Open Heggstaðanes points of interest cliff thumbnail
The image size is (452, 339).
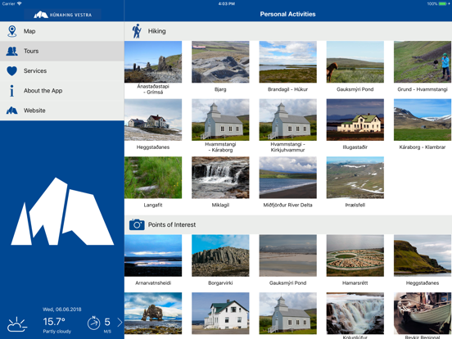pos(423,255)
